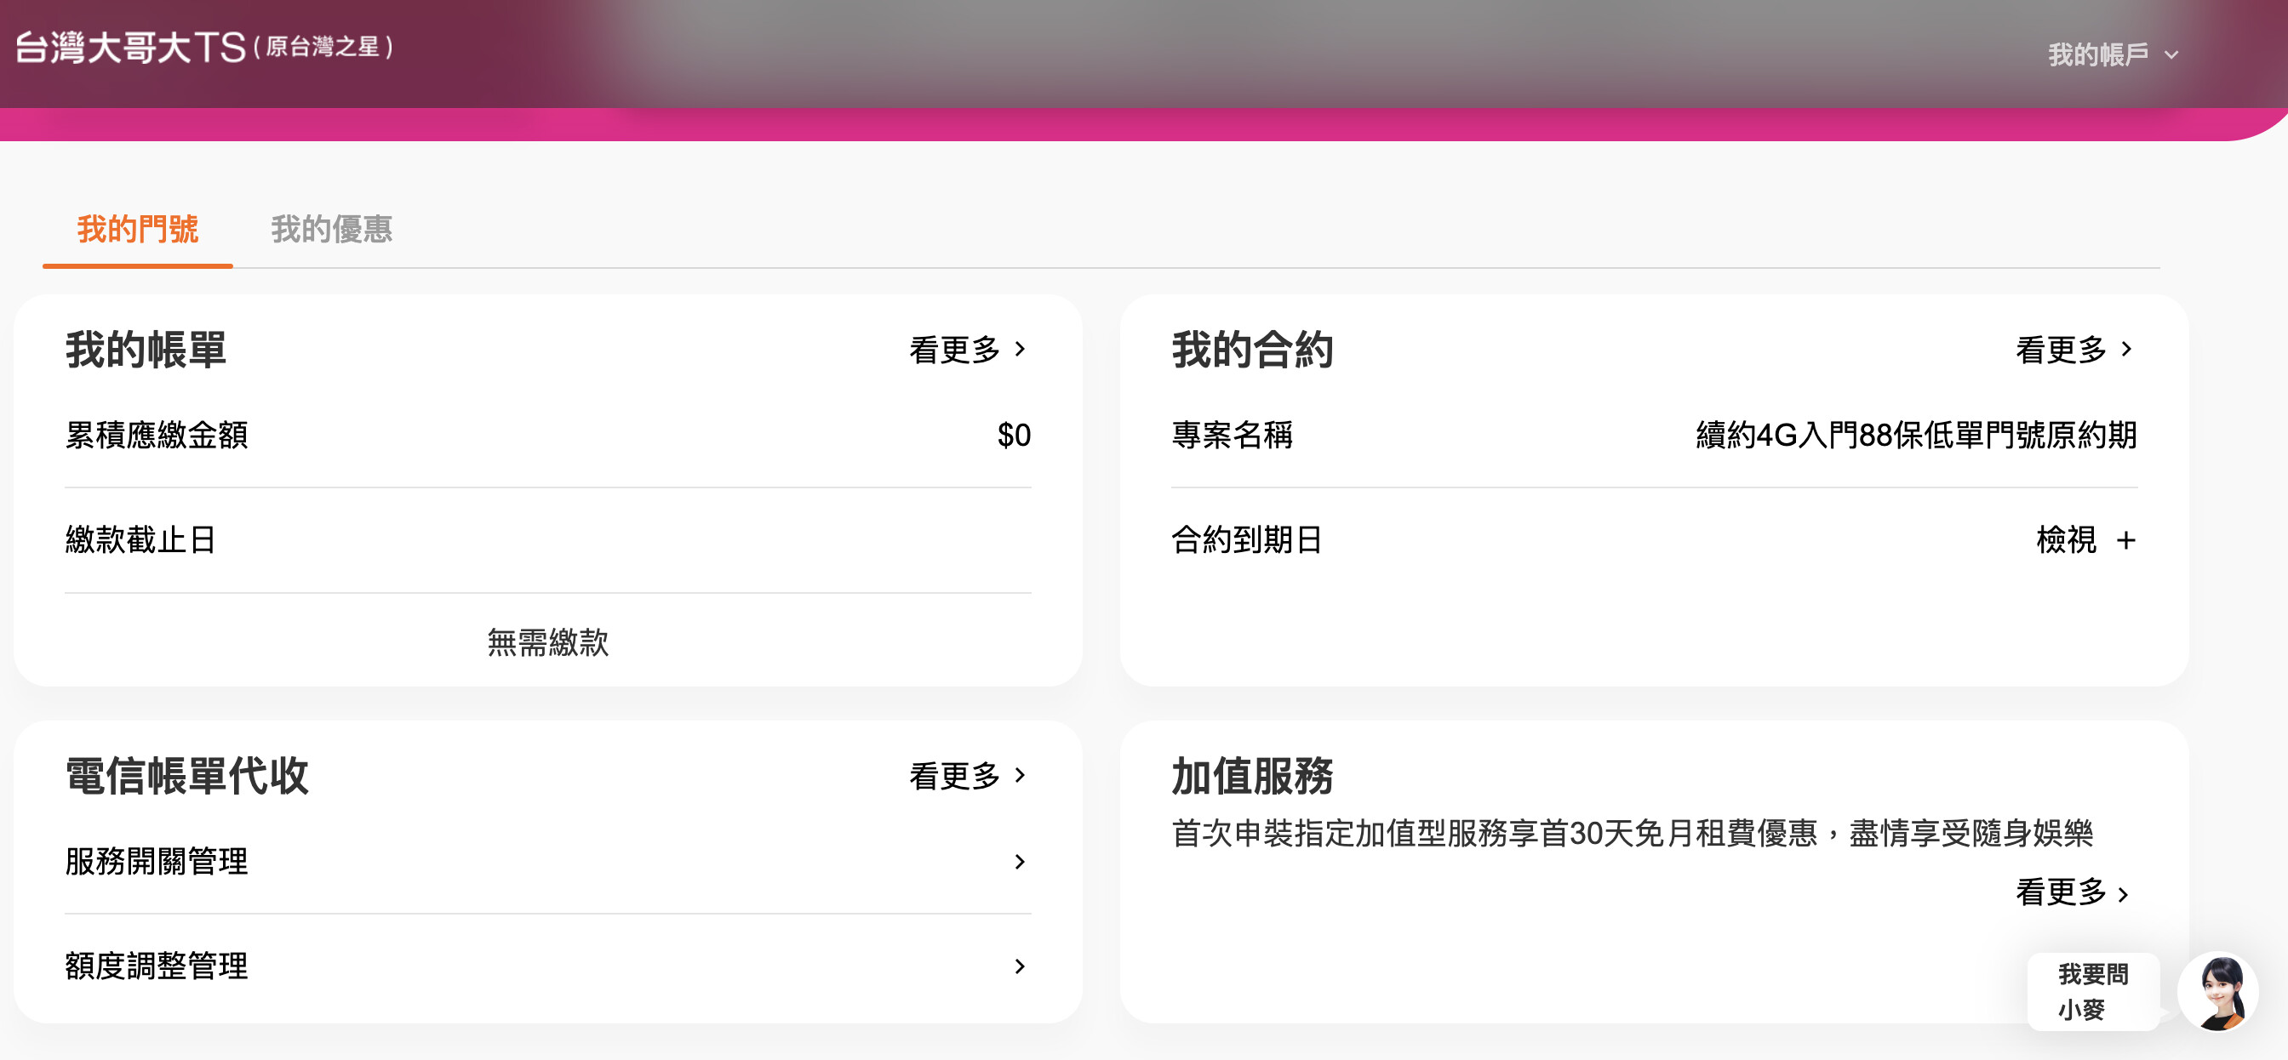Click the $0 accumulated amount value
The image size is (2288, 1060).
(x=1015, y=435)
